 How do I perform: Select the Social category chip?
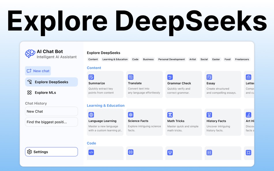click(x=204, y=59)
